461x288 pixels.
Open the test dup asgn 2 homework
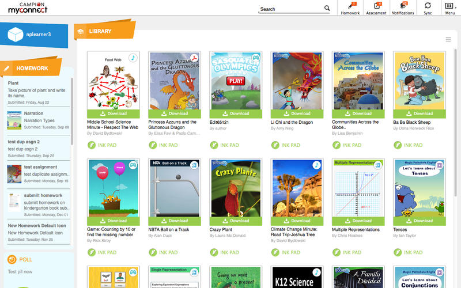tap(38, 149)
